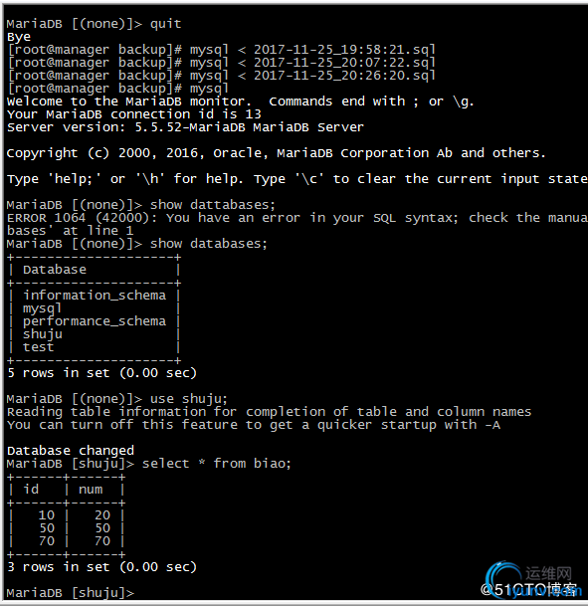Click the 'num' column header
The image size is (588, 607).
91,490
